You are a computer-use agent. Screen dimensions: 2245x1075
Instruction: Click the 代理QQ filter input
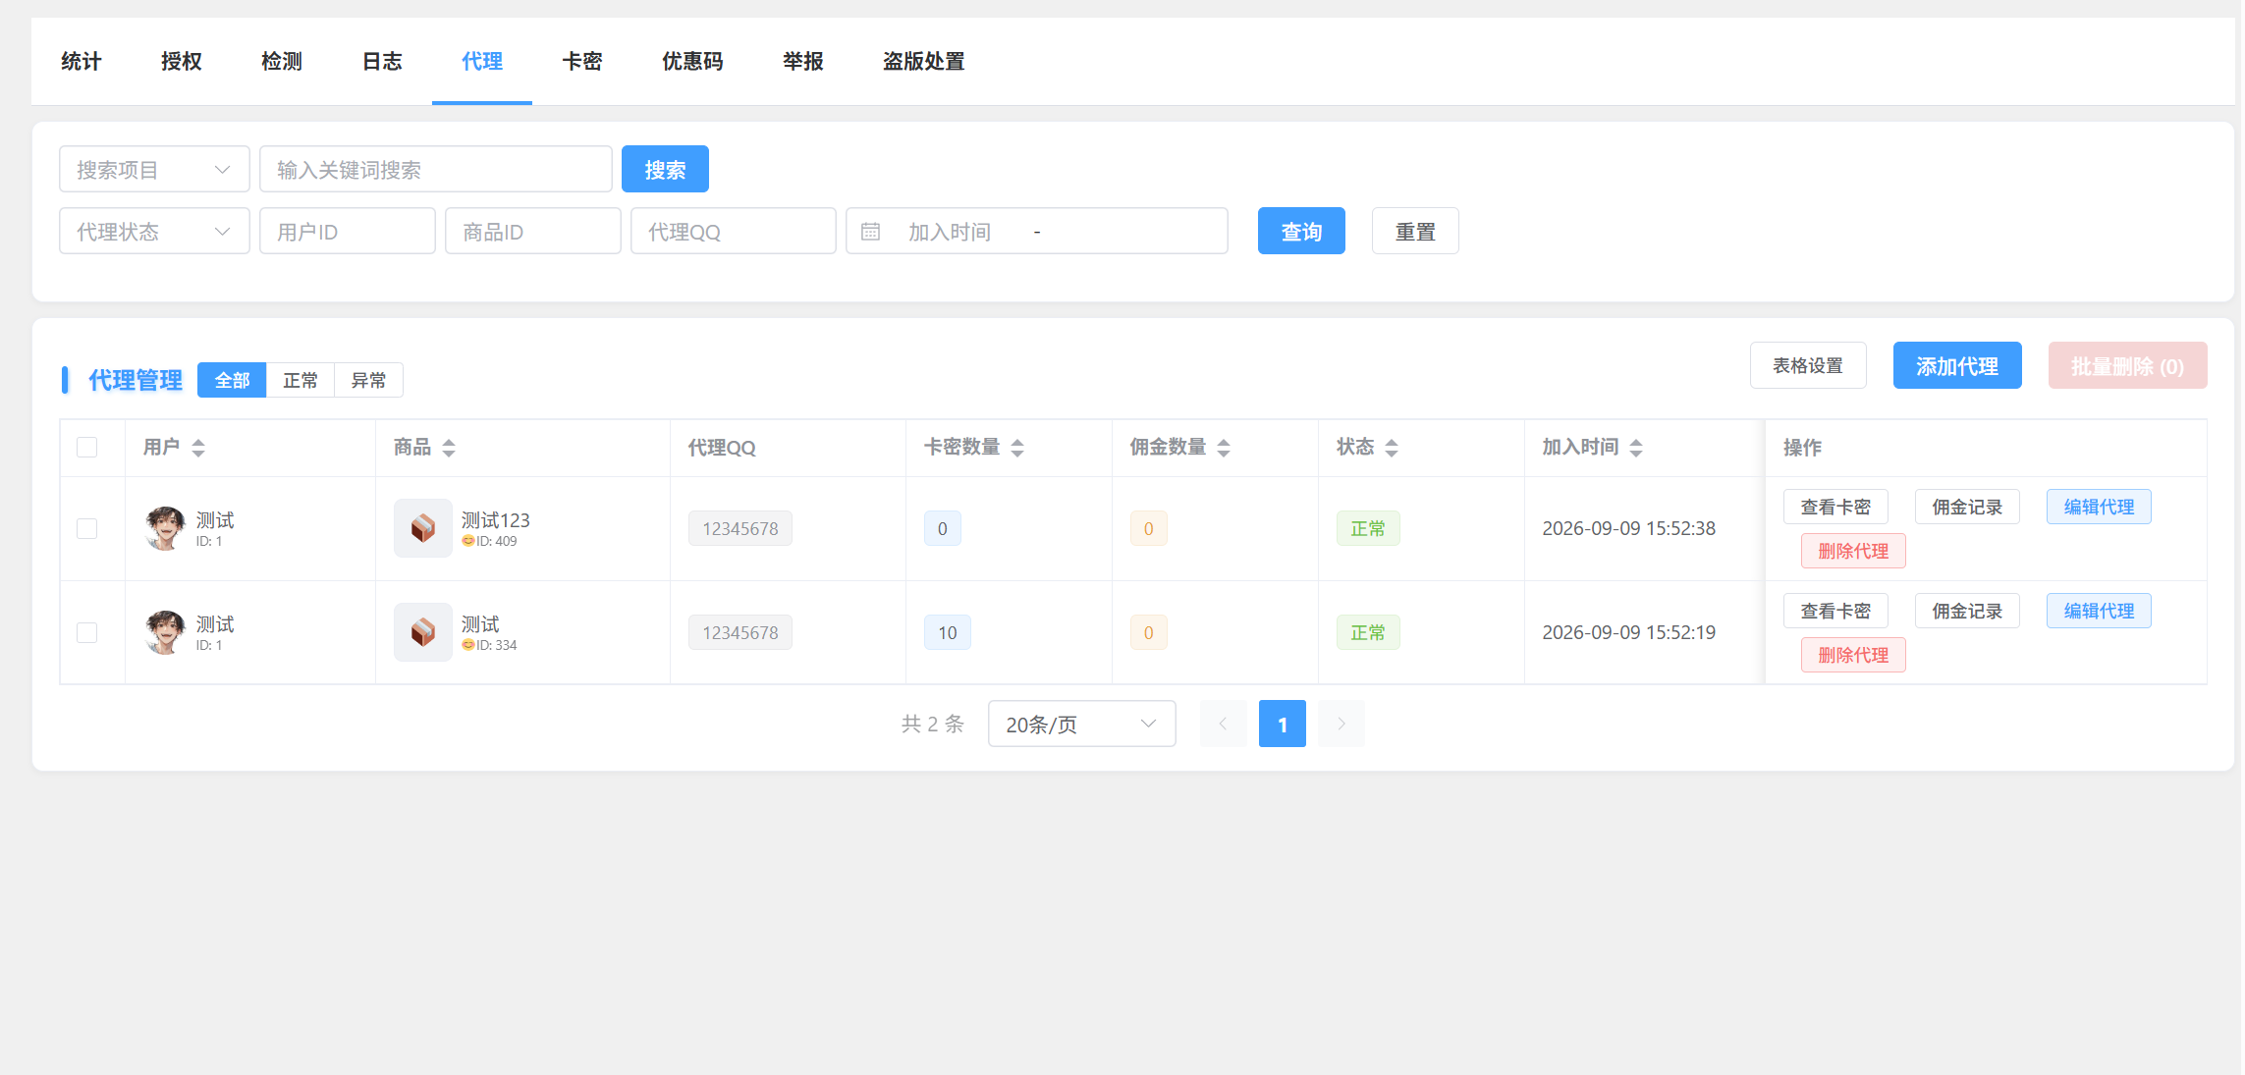[734, 232]
